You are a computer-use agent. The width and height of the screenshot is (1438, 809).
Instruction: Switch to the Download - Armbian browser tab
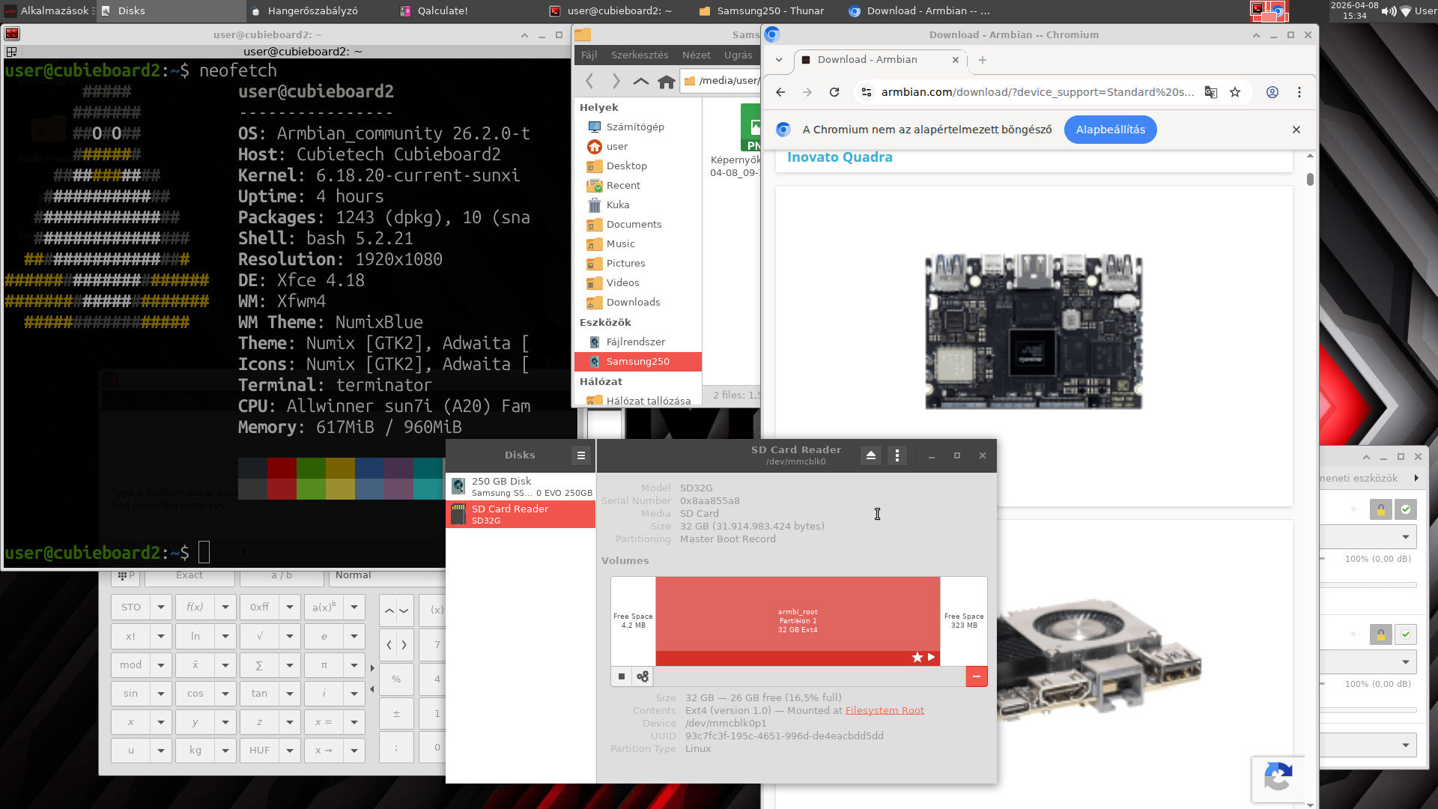coord(867,60)
